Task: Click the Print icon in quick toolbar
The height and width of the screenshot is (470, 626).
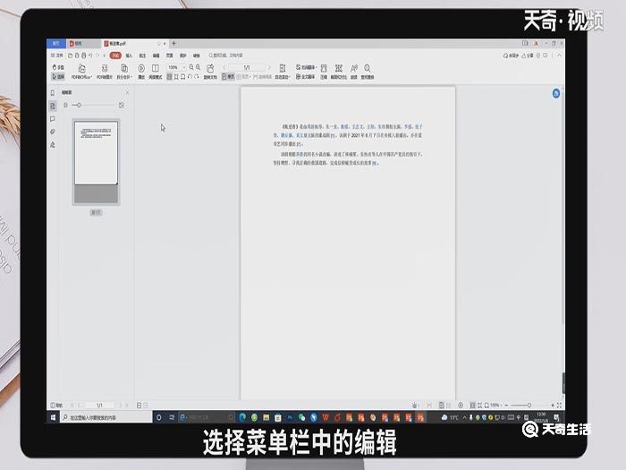Action: point(83,56)
